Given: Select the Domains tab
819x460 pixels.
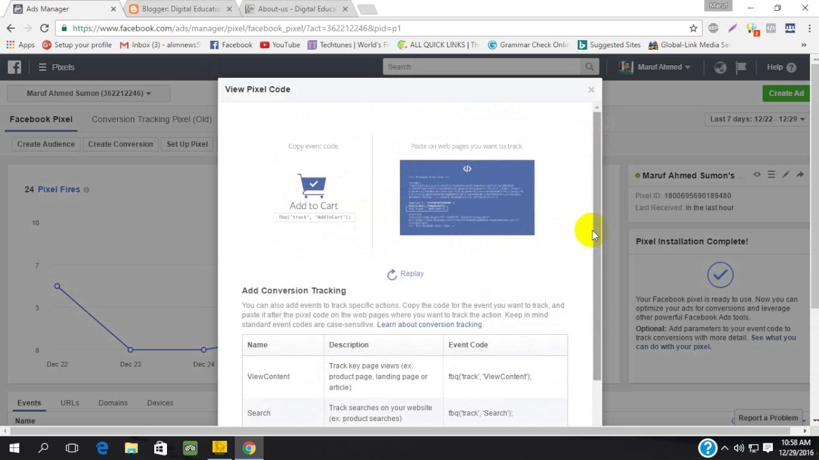Looking at the screenshot, I should click(x=113, y=403).
